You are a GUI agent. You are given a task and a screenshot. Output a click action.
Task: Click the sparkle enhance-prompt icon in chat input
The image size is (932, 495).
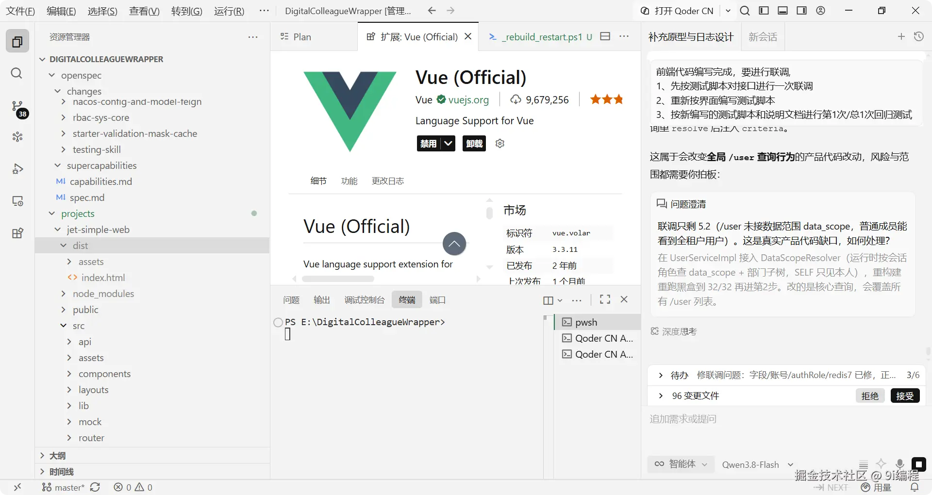(x=881, y=464)
